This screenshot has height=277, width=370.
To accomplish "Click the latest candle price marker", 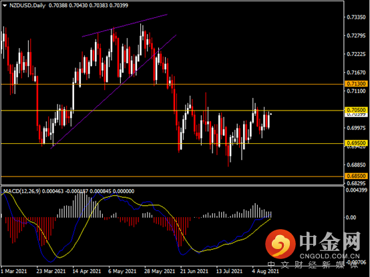I will point(271,114).
